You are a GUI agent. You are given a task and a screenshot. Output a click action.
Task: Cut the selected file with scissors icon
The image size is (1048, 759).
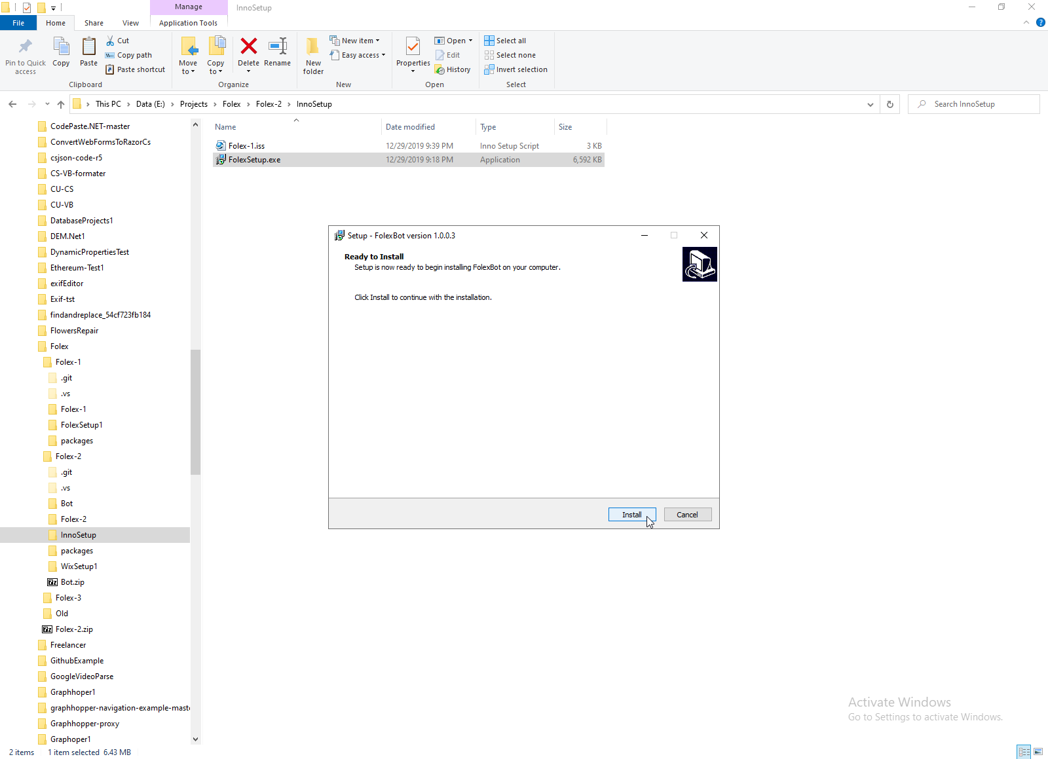click(x=110, y=41)
